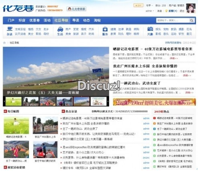Open the 谈天说地 forum link
198x171 pixels.
coord(20,34)
